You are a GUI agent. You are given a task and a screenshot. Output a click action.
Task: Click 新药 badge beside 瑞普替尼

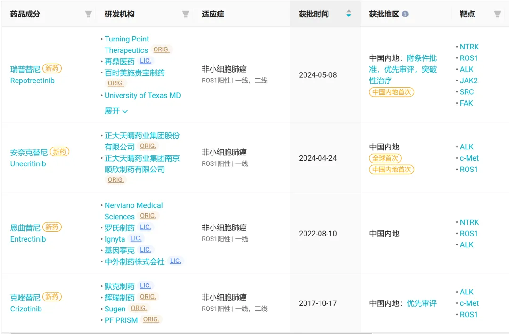(x=52, y=69)
